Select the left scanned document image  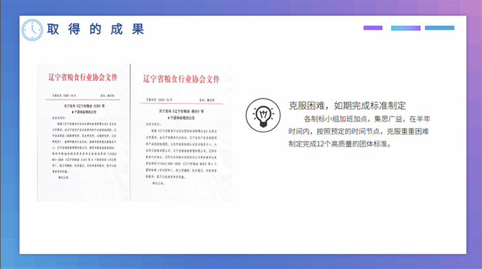click(83, 132)
